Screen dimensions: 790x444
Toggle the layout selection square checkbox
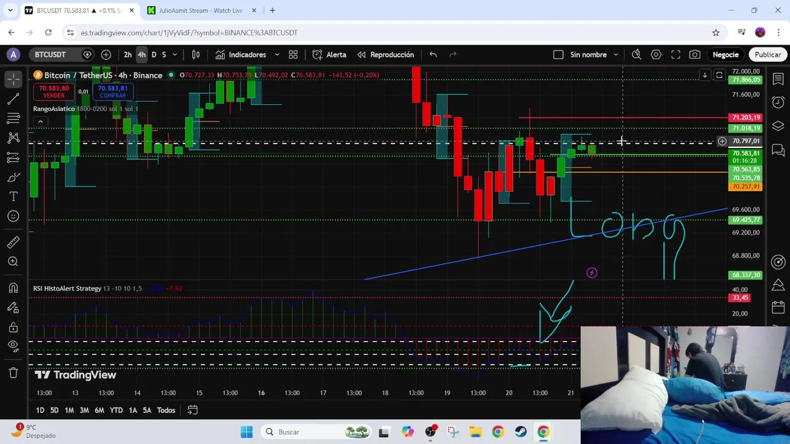pos(558,55)
